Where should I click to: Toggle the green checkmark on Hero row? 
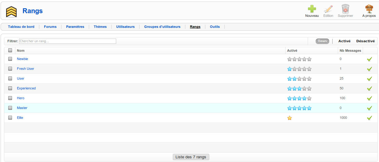tap(369, 98)
